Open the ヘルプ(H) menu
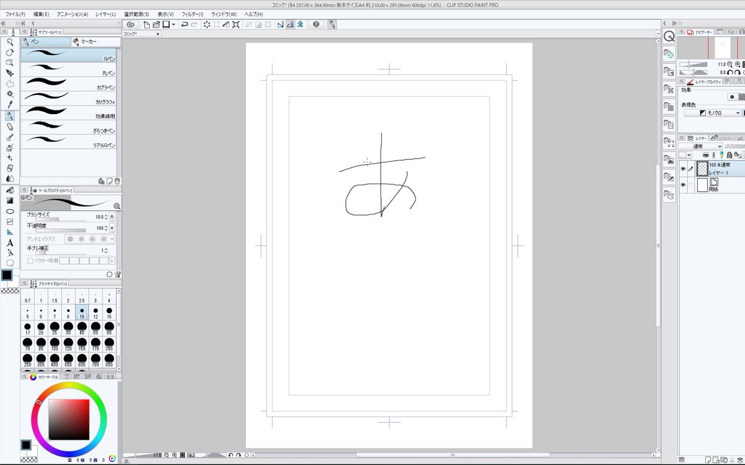This screenshot has height=465, width=745. pyautogui.click(x=254, y=14)
